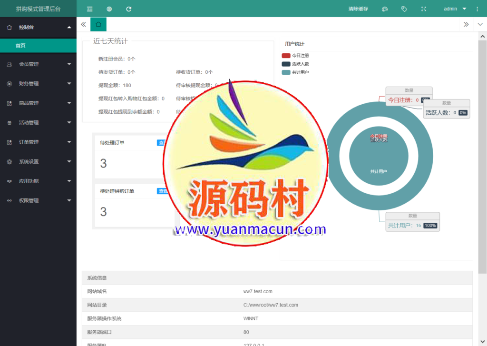The width and height of the screenshot is (487, 346).
Task: Select 首页 in the sidebar
Action: (x=20, y=46)
